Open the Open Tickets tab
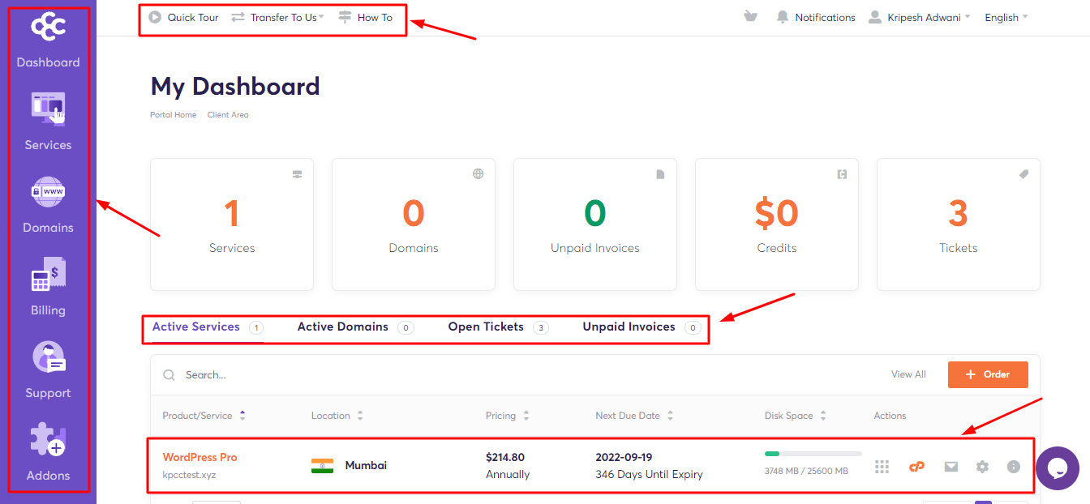The width and height of the screenshot is (1090, 504). click(486, 327)
